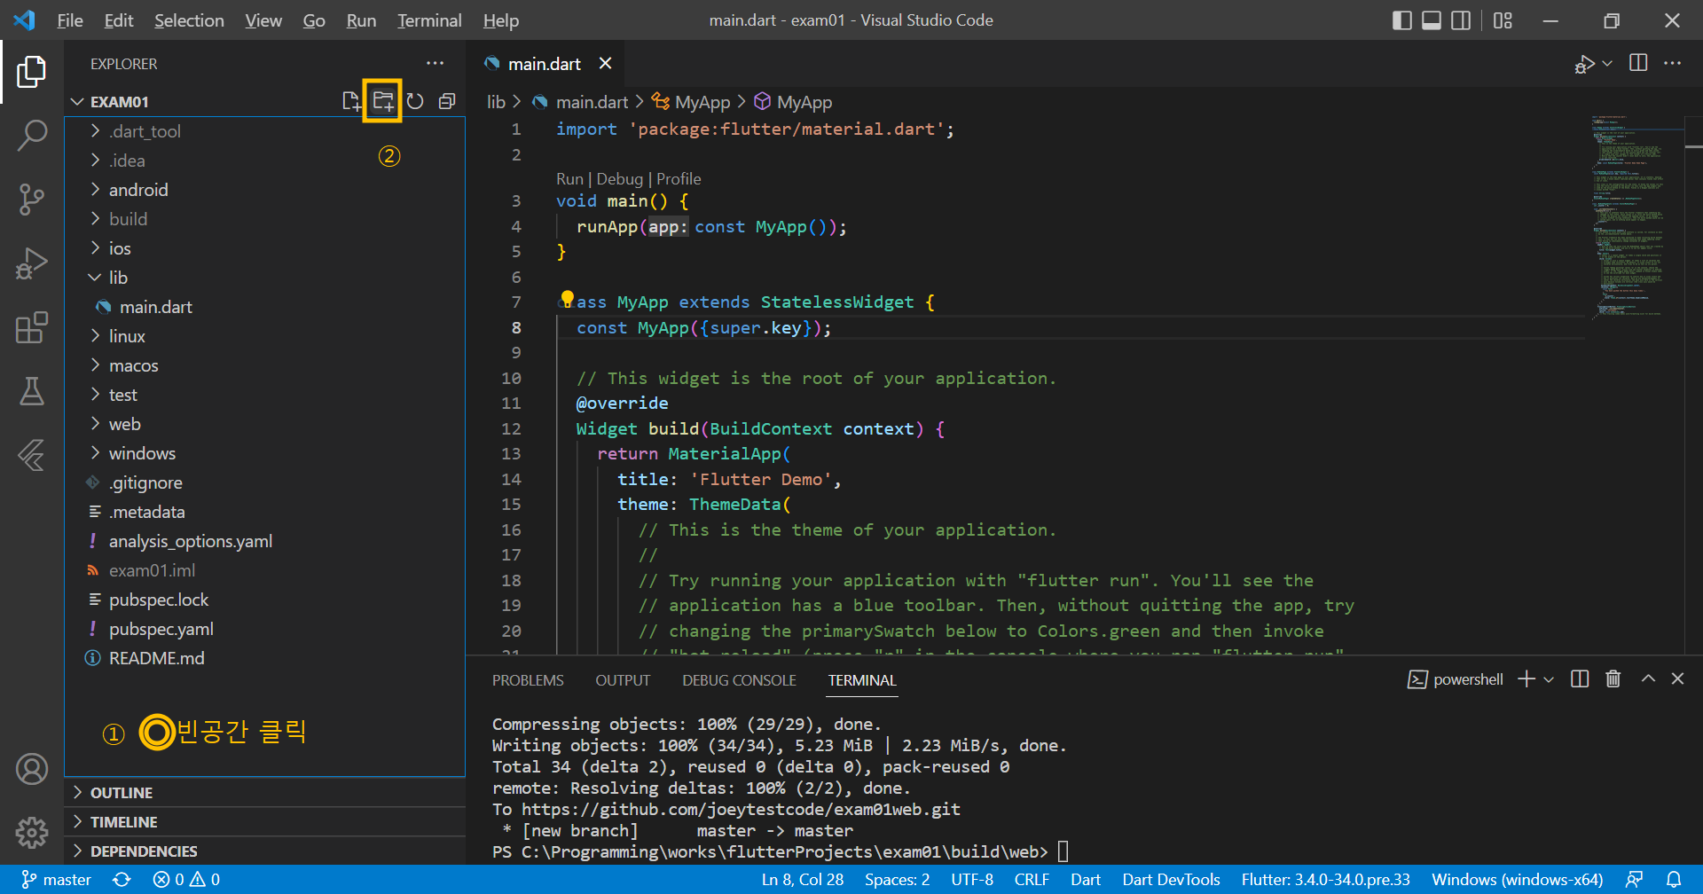
Task: Click the Customize Layout icon
Action: (1503, 20)
